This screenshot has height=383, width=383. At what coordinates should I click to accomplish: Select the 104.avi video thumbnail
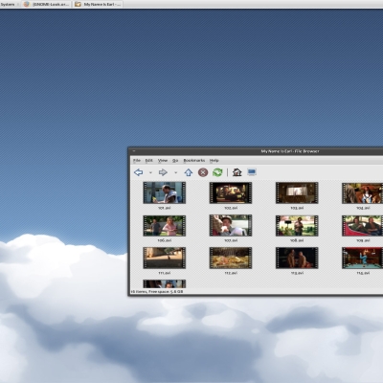pos(363,192)
